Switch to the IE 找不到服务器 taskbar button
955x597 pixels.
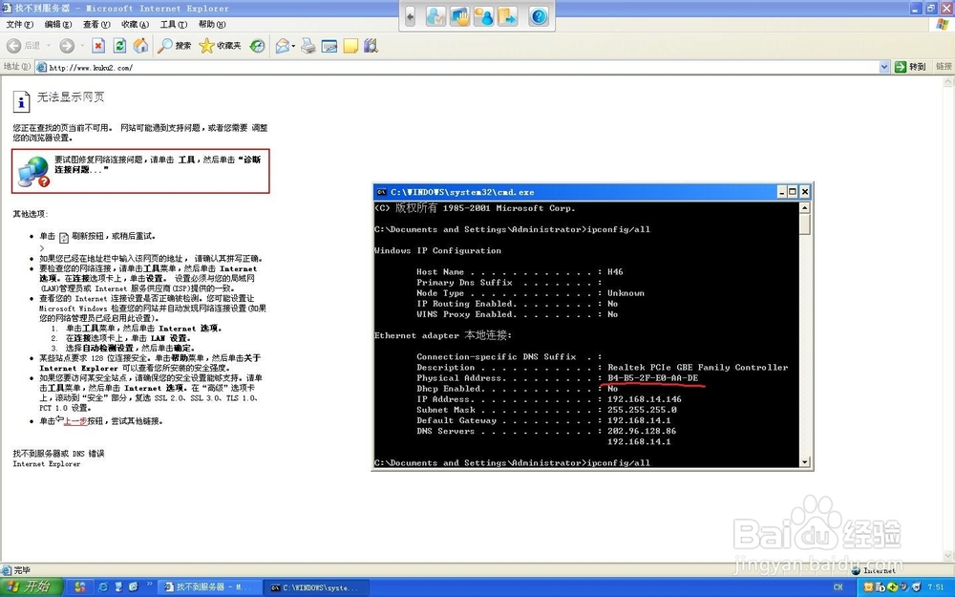tap(208, 587)
